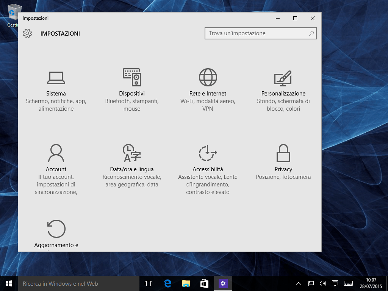Open the Privacy padlock icon
The width and height of the screenshot is (388, 291).
pos(283,153)
